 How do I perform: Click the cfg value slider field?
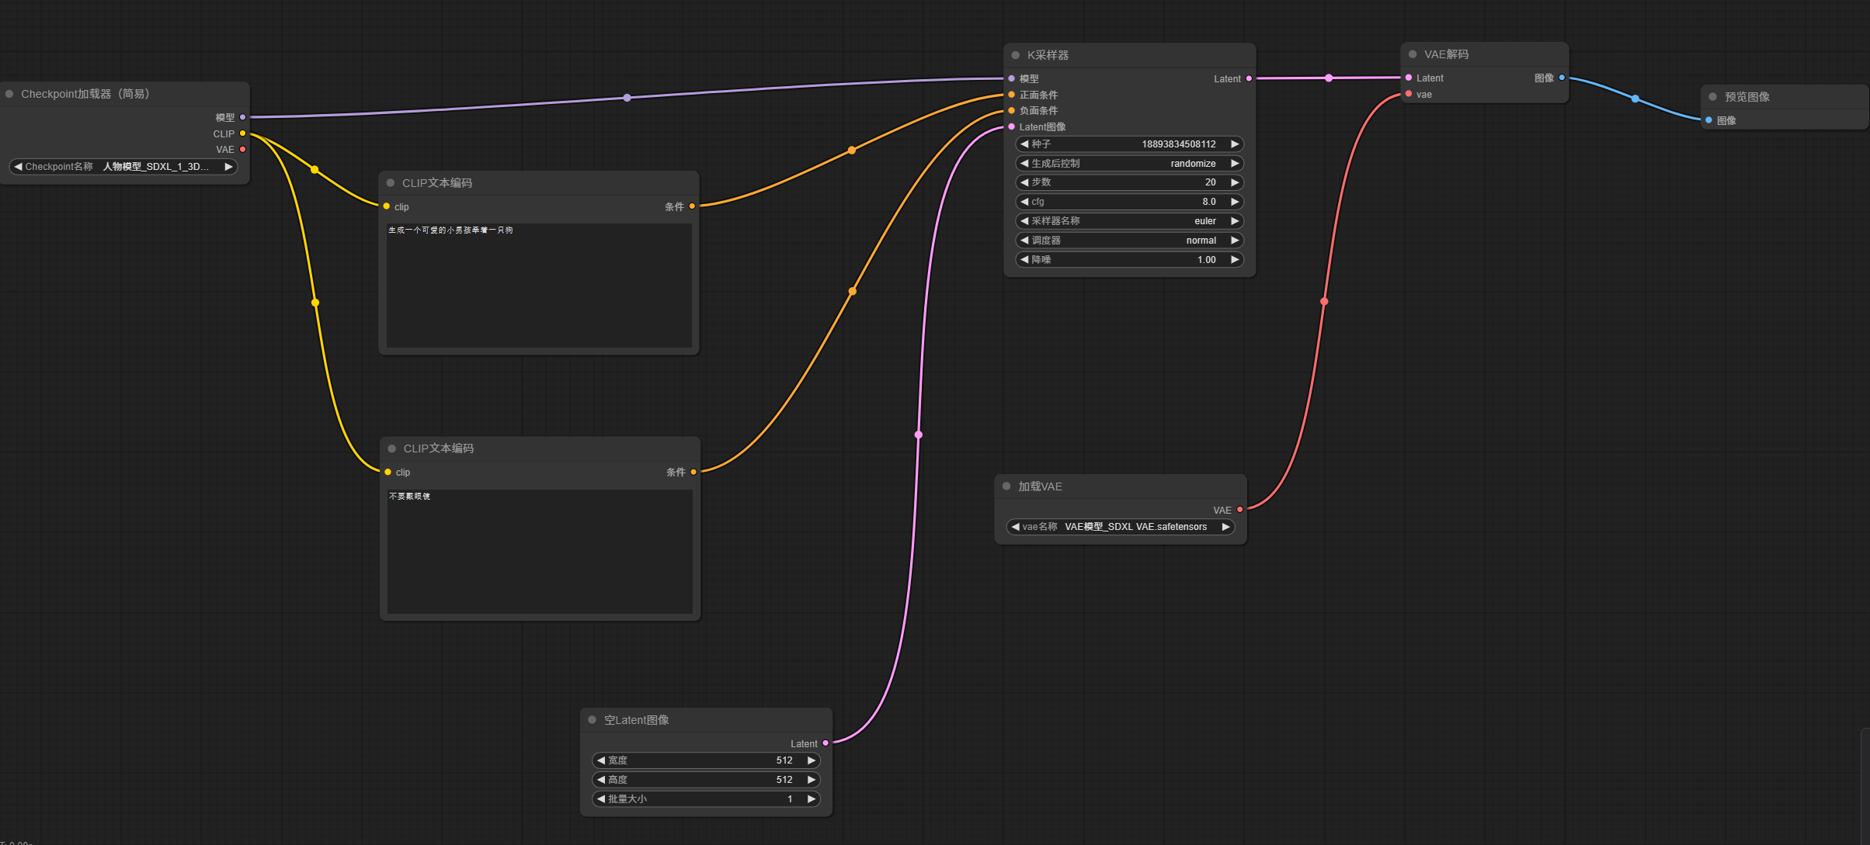[x=1129, y=202]
